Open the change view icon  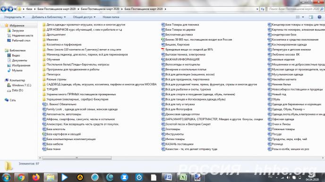298,17
